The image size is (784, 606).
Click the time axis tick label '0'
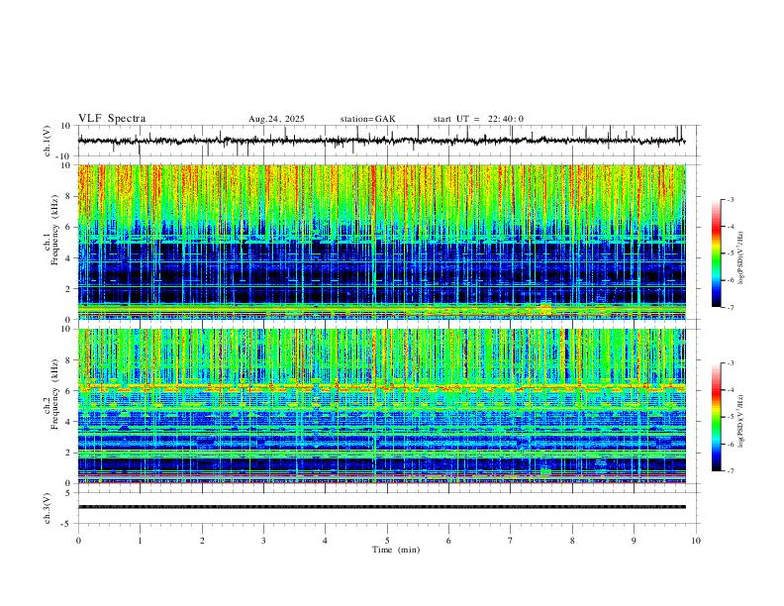(78, 541)
